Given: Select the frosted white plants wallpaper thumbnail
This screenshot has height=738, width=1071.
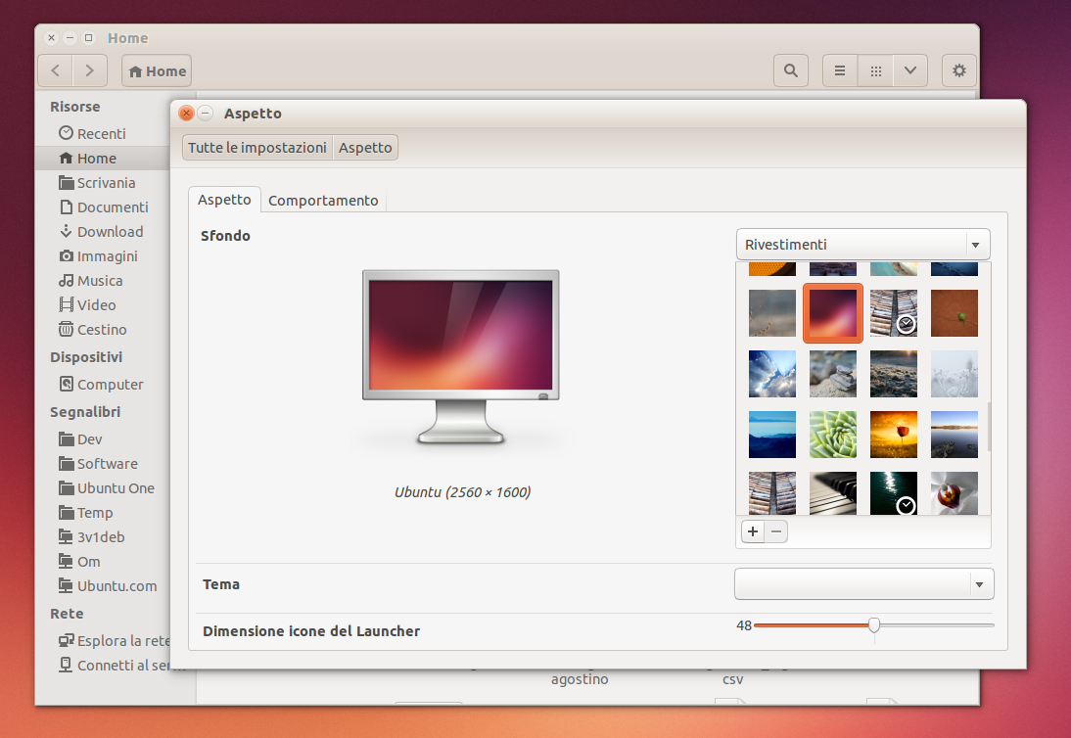Looking at the screenshot, I should (x=955, y=374).
